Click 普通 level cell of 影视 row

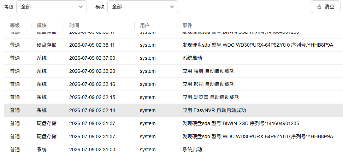(x=15, y=84)
